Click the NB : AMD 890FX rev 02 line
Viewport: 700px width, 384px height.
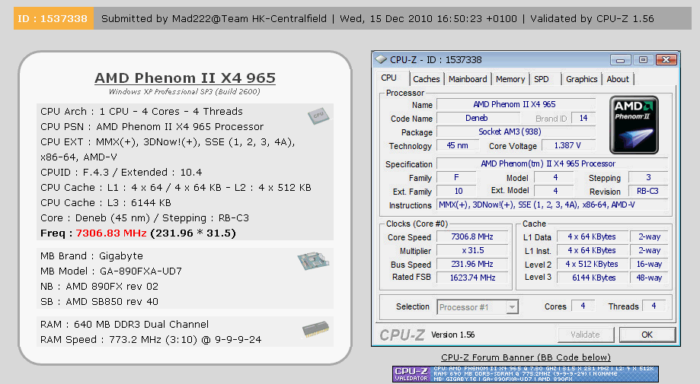[x=99, y=287]
